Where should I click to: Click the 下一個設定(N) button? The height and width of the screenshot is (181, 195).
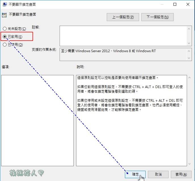tap(158, 17)
